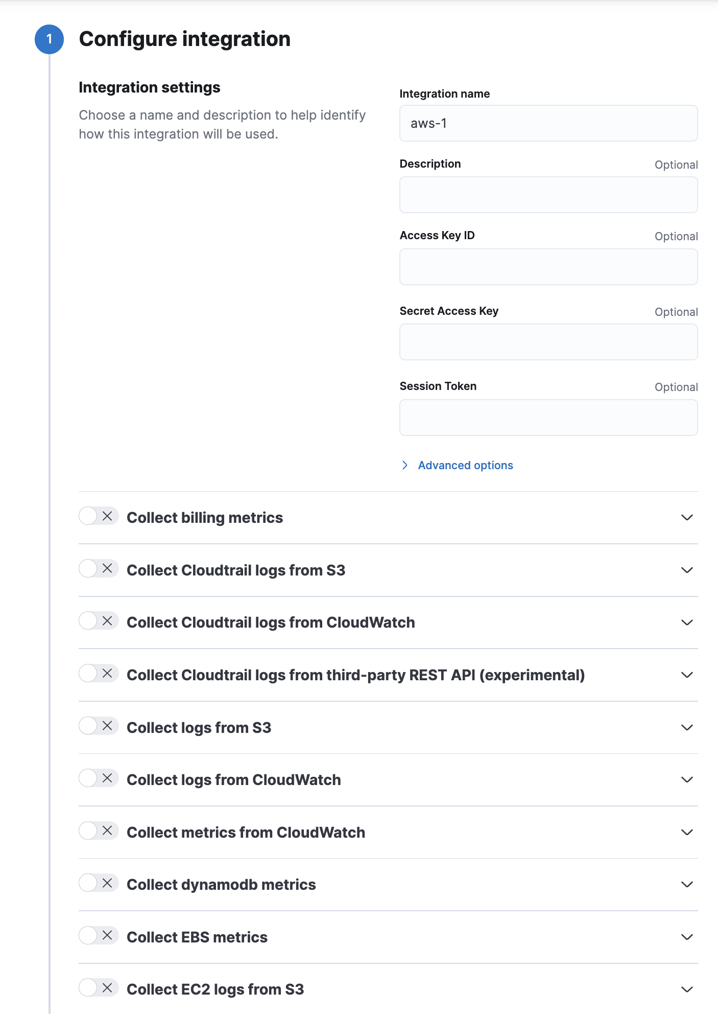Image resolution: width=718 pixels, height=1014 pixels.
Task: Expand Collect billing metrics chevron
Action: click(687, 517)
